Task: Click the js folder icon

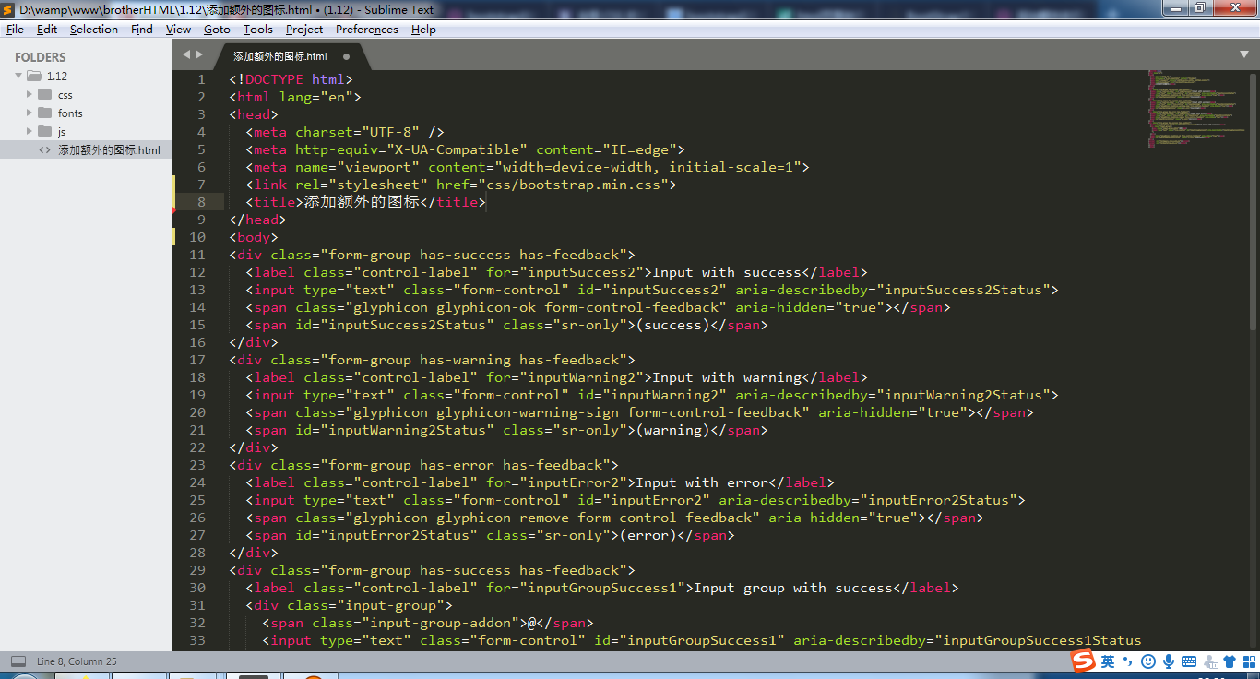Action: [45, 131]
